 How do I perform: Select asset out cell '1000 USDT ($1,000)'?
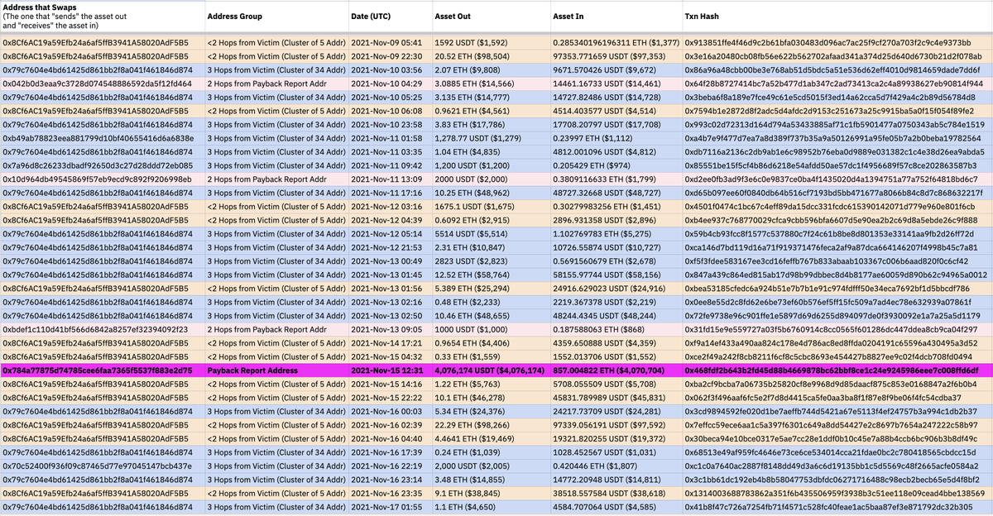point(490,329)
